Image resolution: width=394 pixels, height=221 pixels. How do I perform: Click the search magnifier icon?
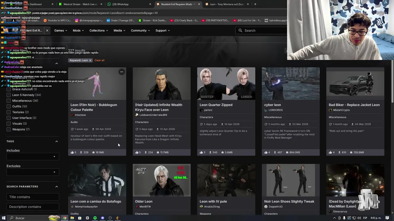pos(240,30)
